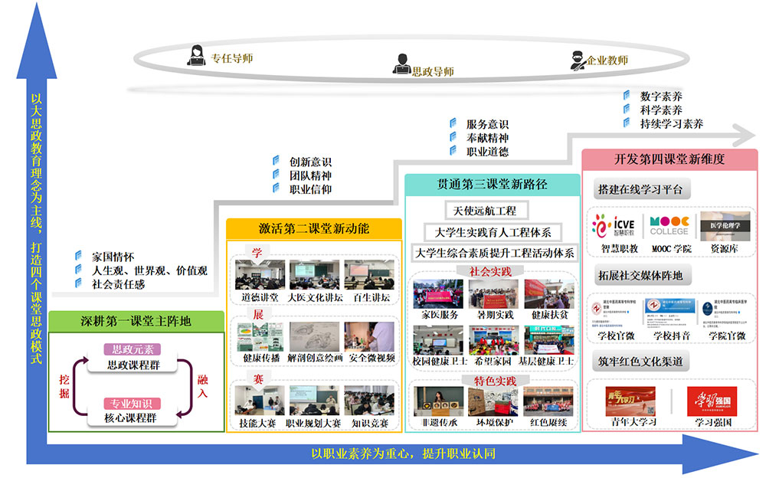This screenshot has height=478, width=766.
Task: Select the 激活第二课堂新动能 header
Action: click(313, 228)
